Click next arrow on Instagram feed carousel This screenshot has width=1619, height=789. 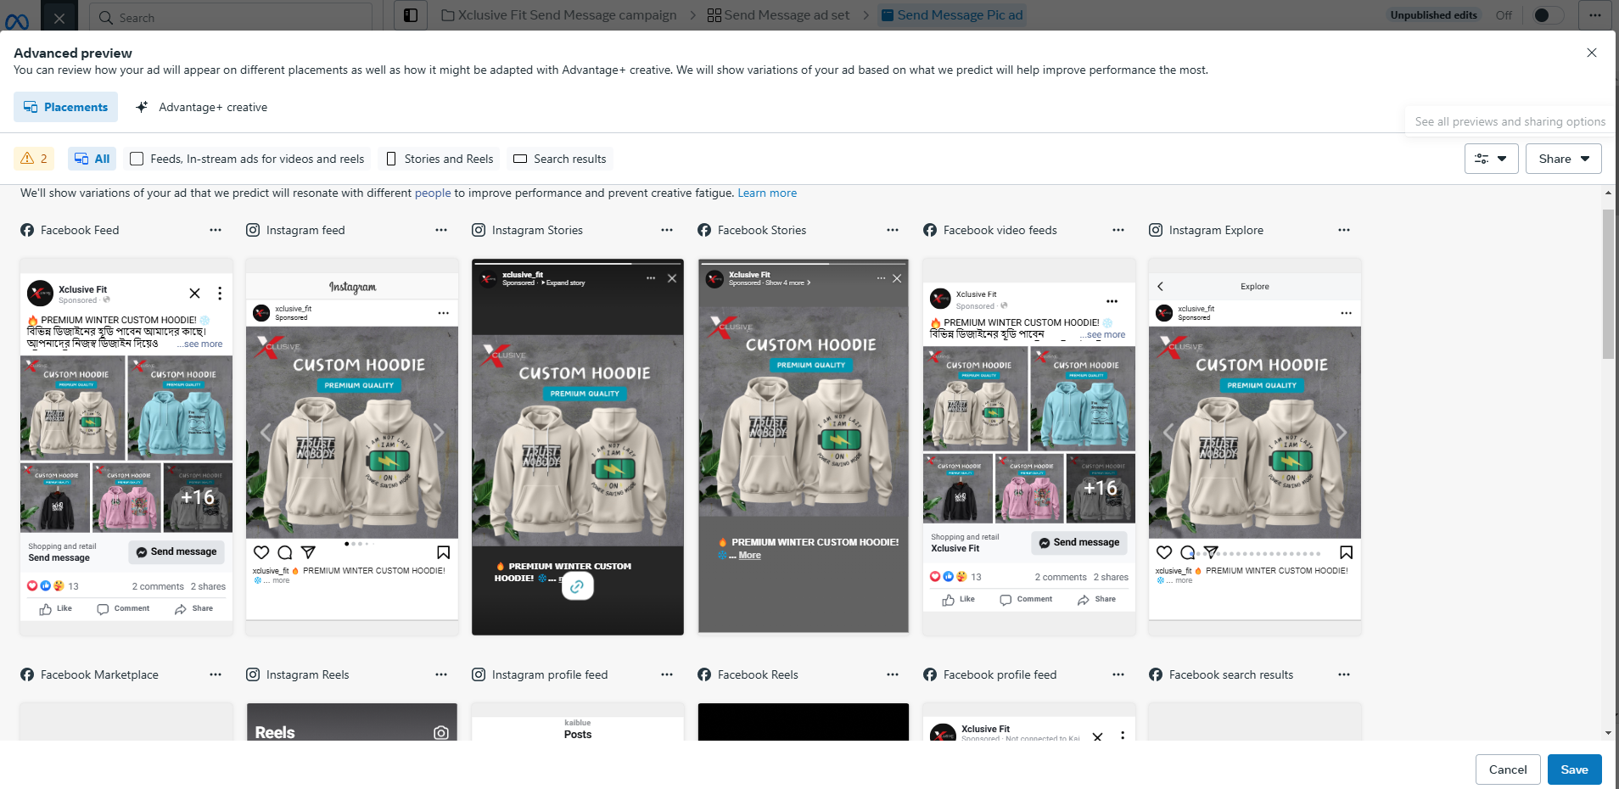click(439, 433)
